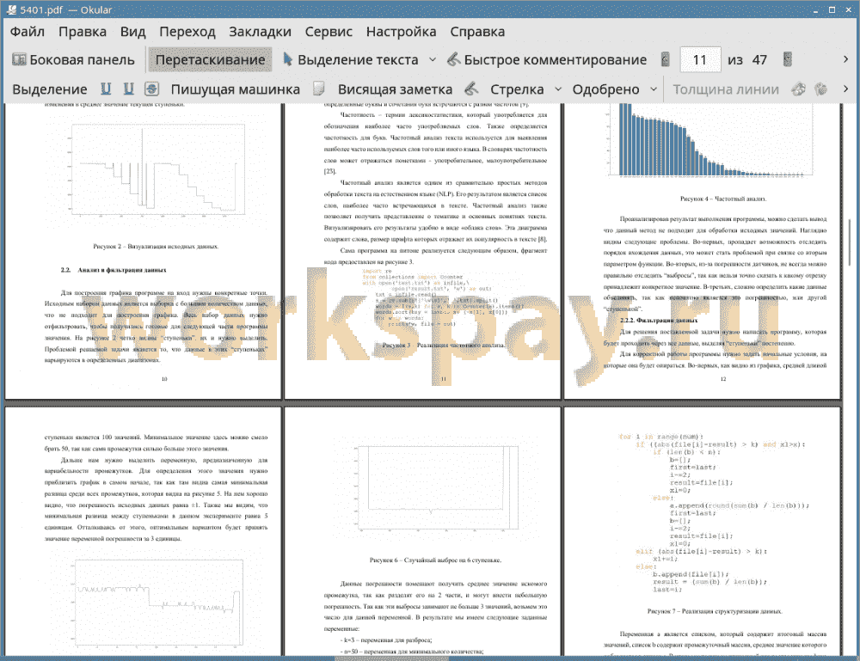Choose the Пишущая машинка typewriter tool
Image resolution: width=860 pixels, height=661 pixels.
click(236, 89)
